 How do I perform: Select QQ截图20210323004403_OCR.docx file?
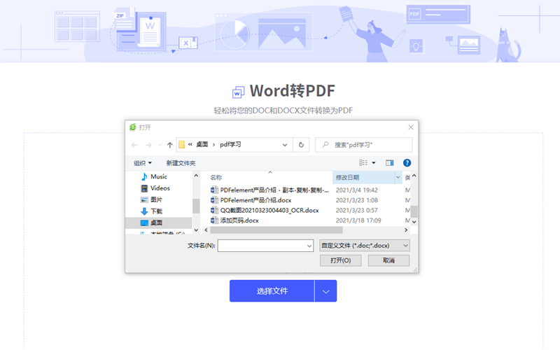pyautogui.click(x=269, y=210)
